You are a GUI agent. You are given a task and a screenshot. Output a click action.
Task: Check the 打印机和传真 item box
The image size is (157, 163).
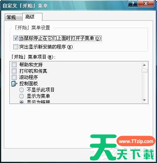click(x=14, y=71)
